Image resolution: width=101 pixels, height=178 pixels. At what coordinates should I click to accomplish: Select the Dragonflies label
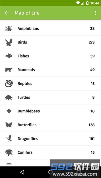(x=28, y=139)
